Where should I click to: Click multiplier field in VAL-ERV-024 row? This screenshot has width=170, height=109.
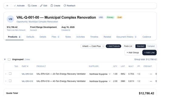tap(131, 74)
